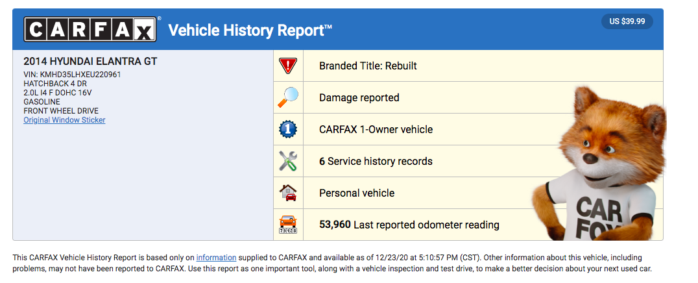
Task: Click the CARFAX fox mascot image
Action: pos(599,164)
